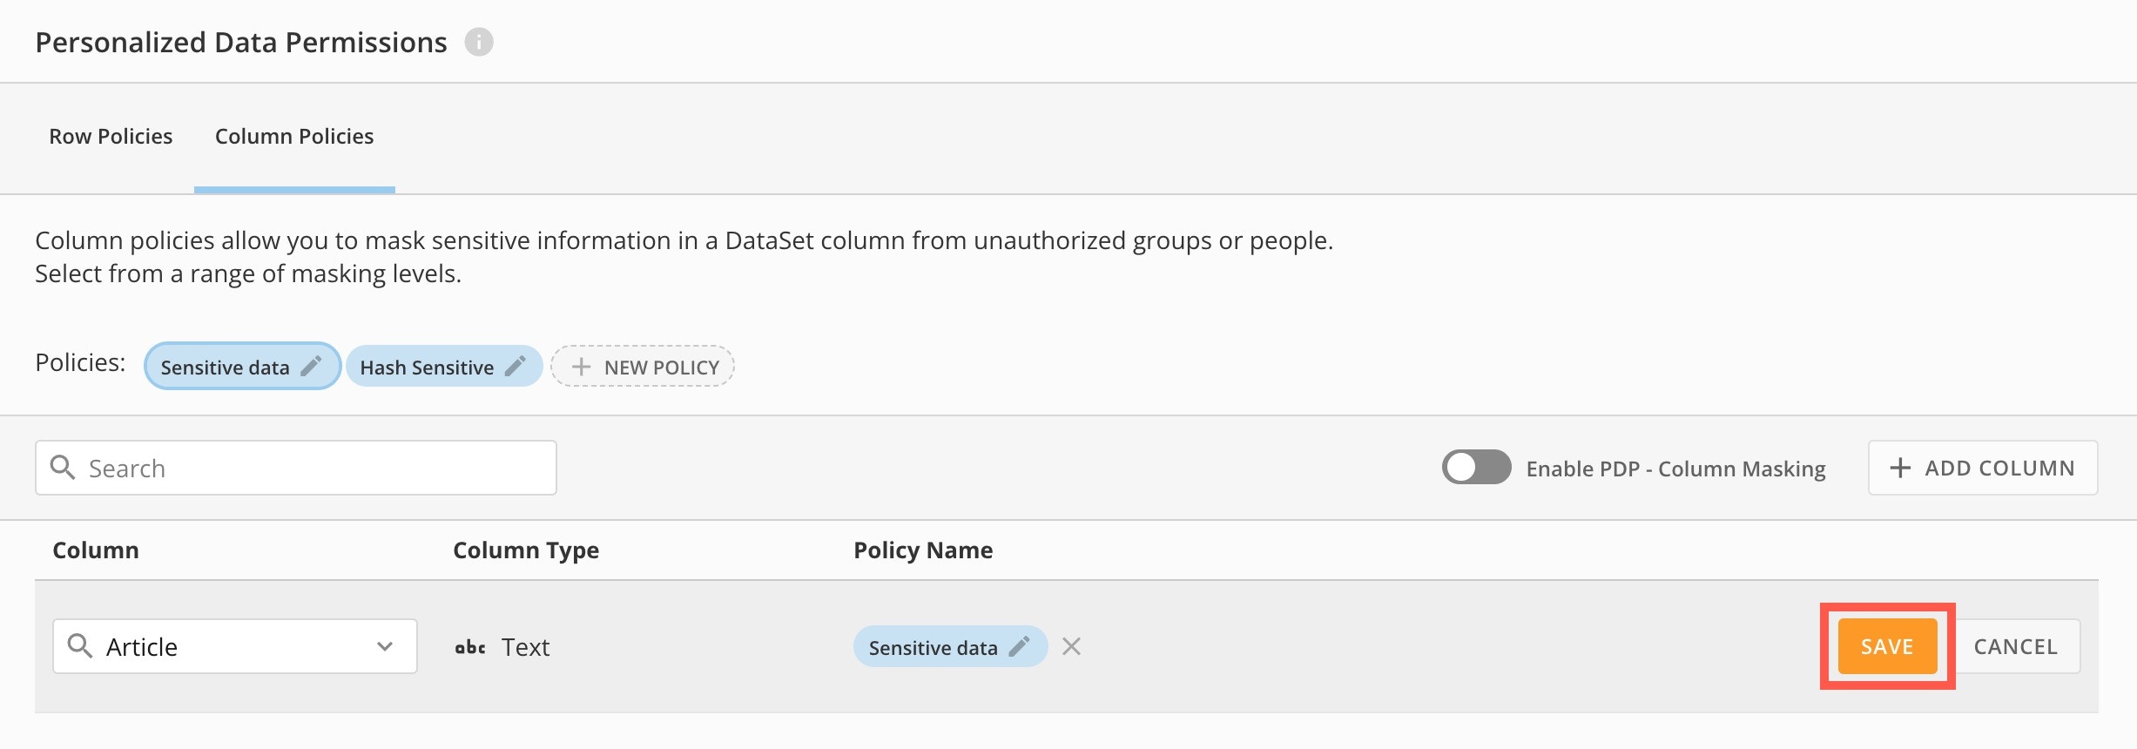Click the plus icon in New Policy
The height and width of the screenshot is (749, 2137).
point(581,367)
